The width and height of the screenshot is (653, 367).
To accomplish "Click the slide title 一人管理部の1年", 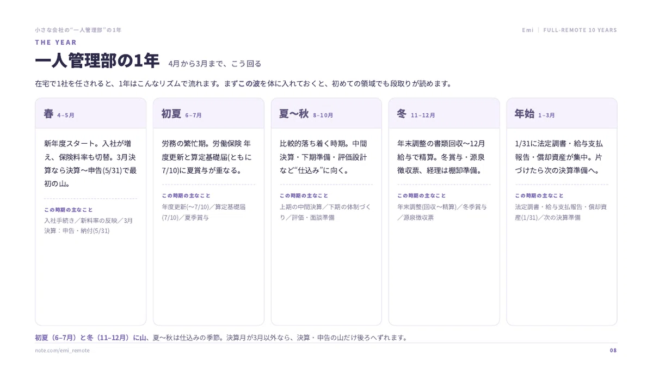I will [x=97, y=61].
